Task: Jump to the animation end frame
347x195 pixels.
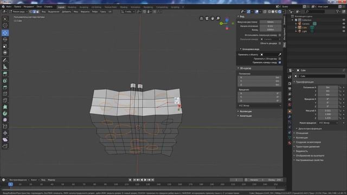Action: pos(153,180)
